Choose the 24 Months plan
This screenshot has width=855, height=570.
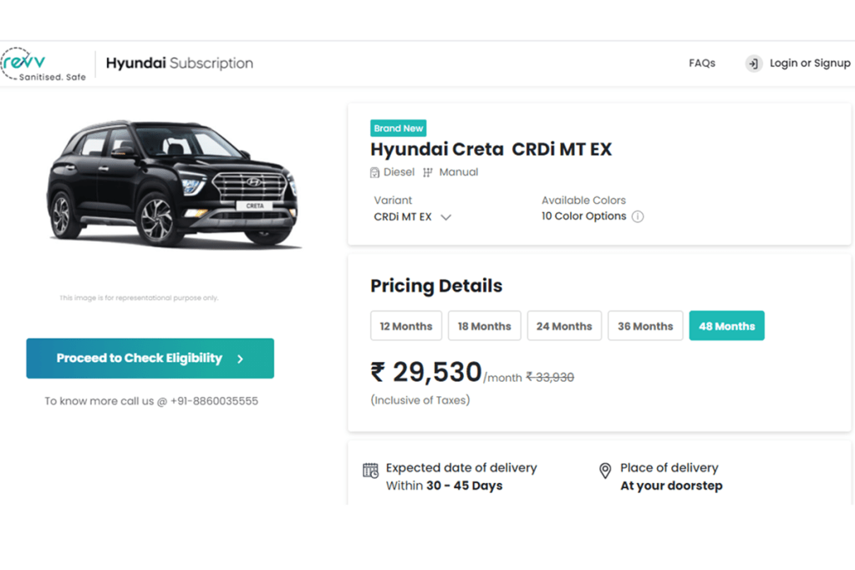coord(564,326)
